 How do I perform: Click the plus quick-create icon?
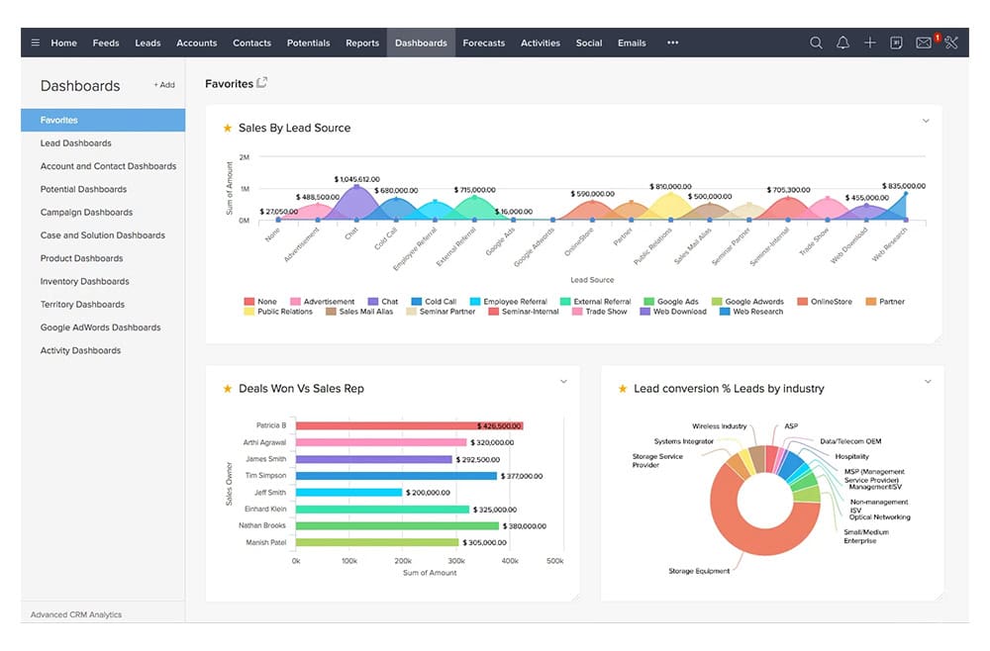869,43
